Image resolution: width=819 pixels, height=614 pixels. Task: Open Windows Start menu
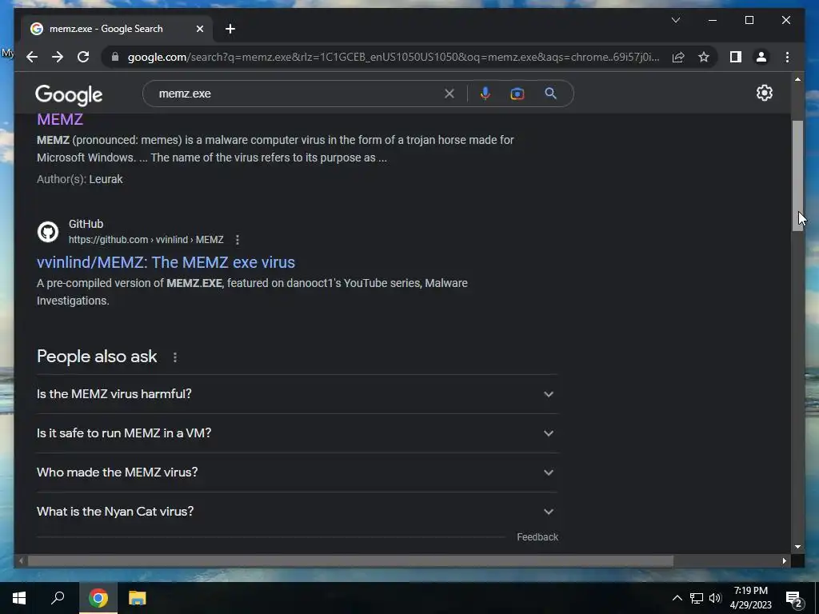(x=19, y=598)
